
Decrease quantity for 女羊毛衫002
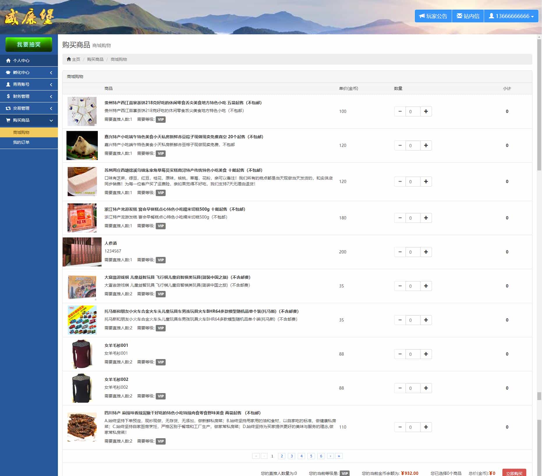[x=400, y=388]
